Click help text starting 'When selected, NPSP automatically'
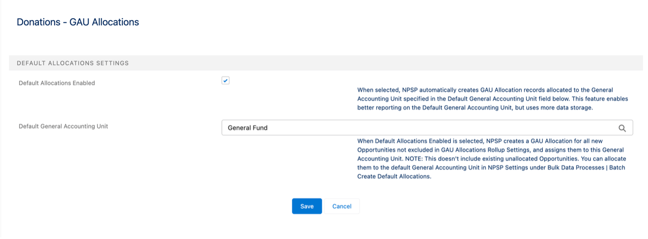Image resolution: width=648 pixels, height=239 pixels. [493, 99]
